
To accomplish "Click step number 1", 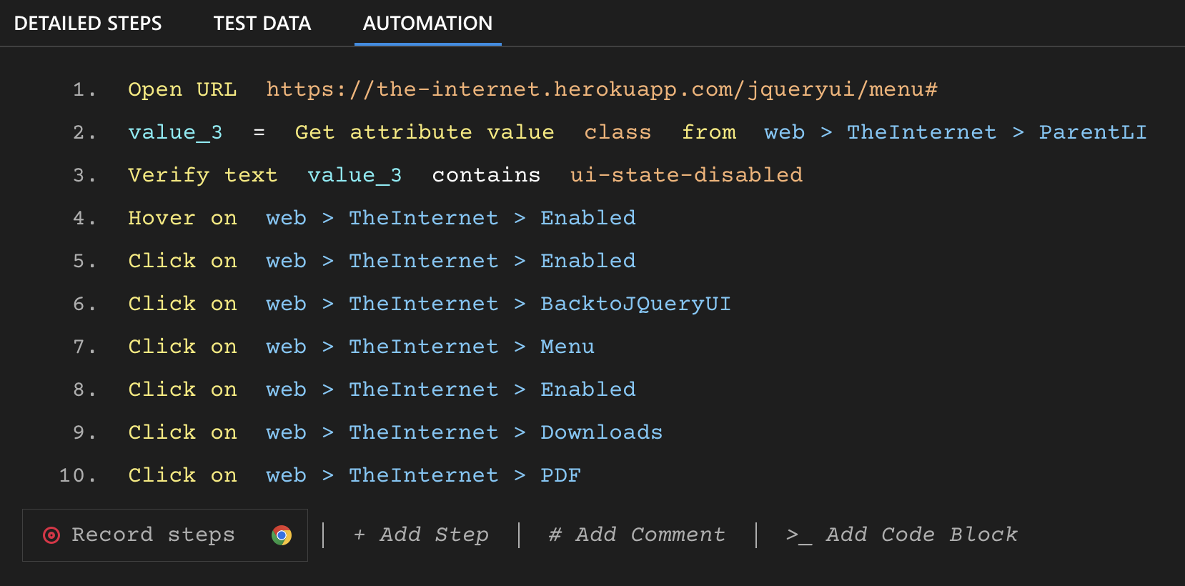I will click(84, 89).
